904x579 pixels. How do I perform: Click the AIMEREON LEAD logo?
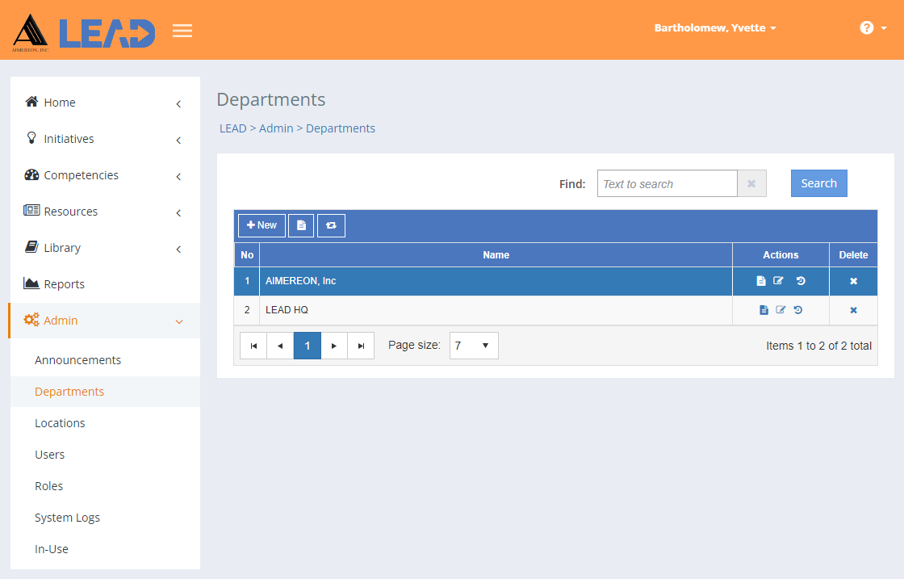click(x=84, y=33)
